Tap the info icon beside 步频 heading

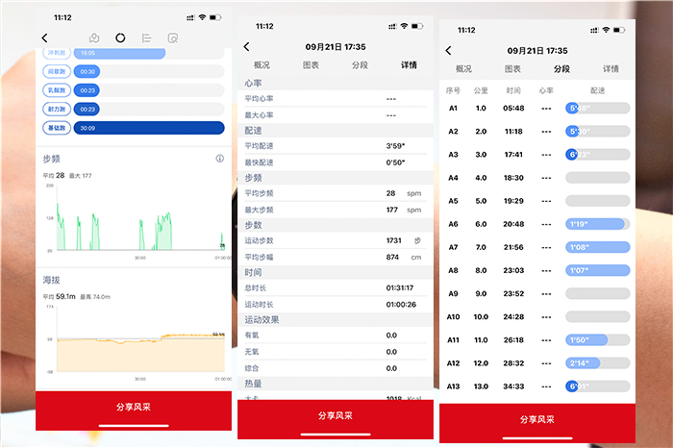click(x=220, y=159)
